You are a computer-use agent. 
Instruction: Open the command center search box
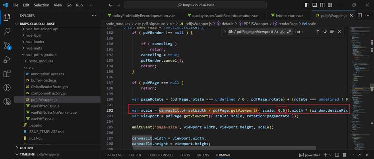pos(196,5)
